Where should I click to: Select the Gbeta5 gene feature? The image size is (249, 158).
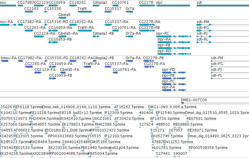point(62,18)
